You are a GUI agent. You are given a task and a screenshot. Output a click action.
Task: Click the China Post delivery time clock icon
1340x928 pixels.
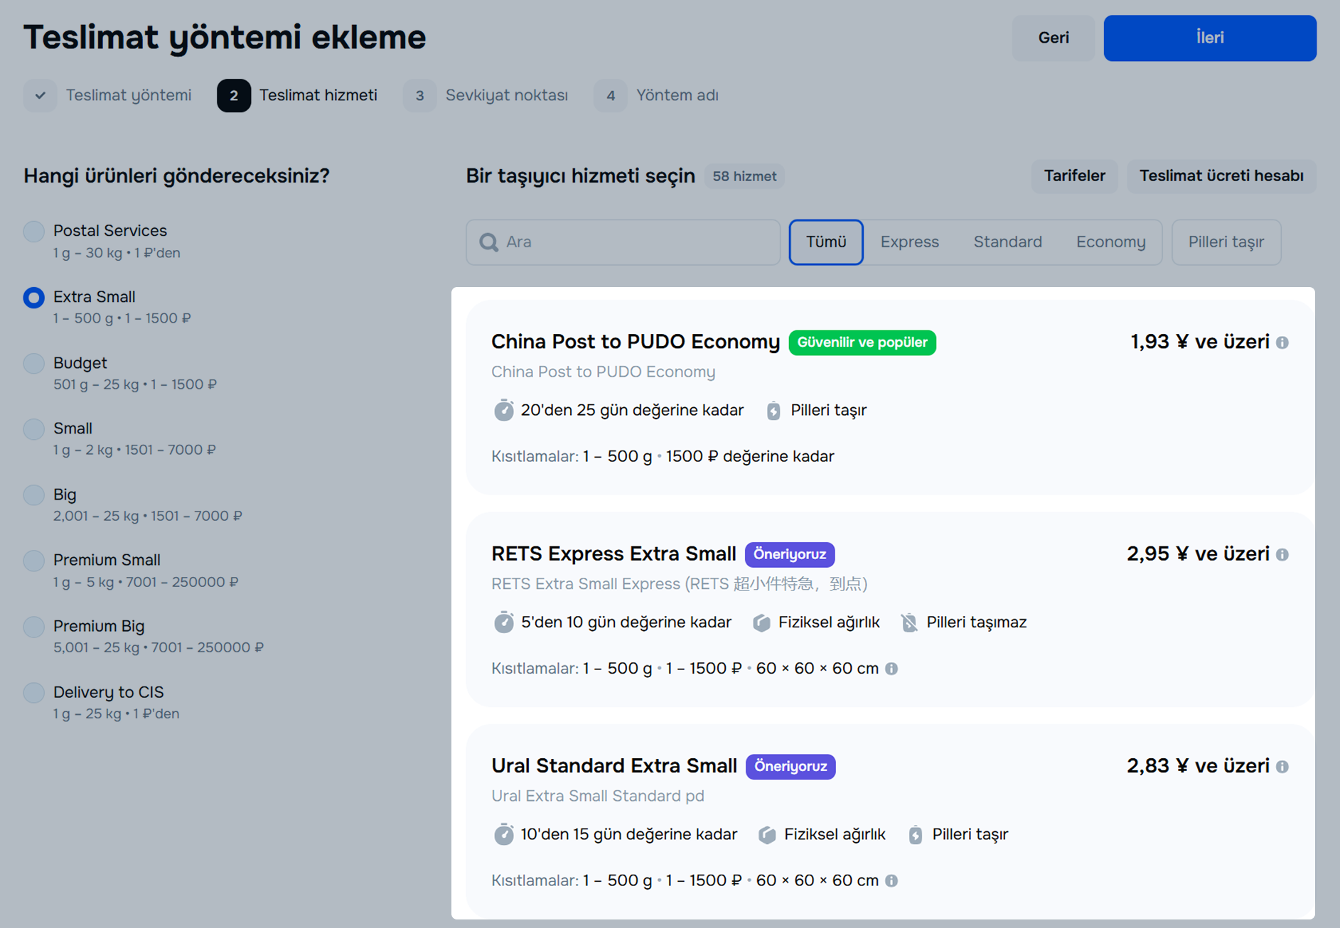click(x=503, y=411)
